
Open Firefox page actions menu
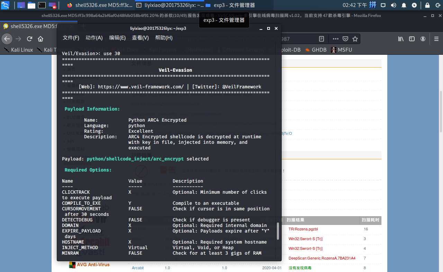pyautogui.click(x=336, y=39)
